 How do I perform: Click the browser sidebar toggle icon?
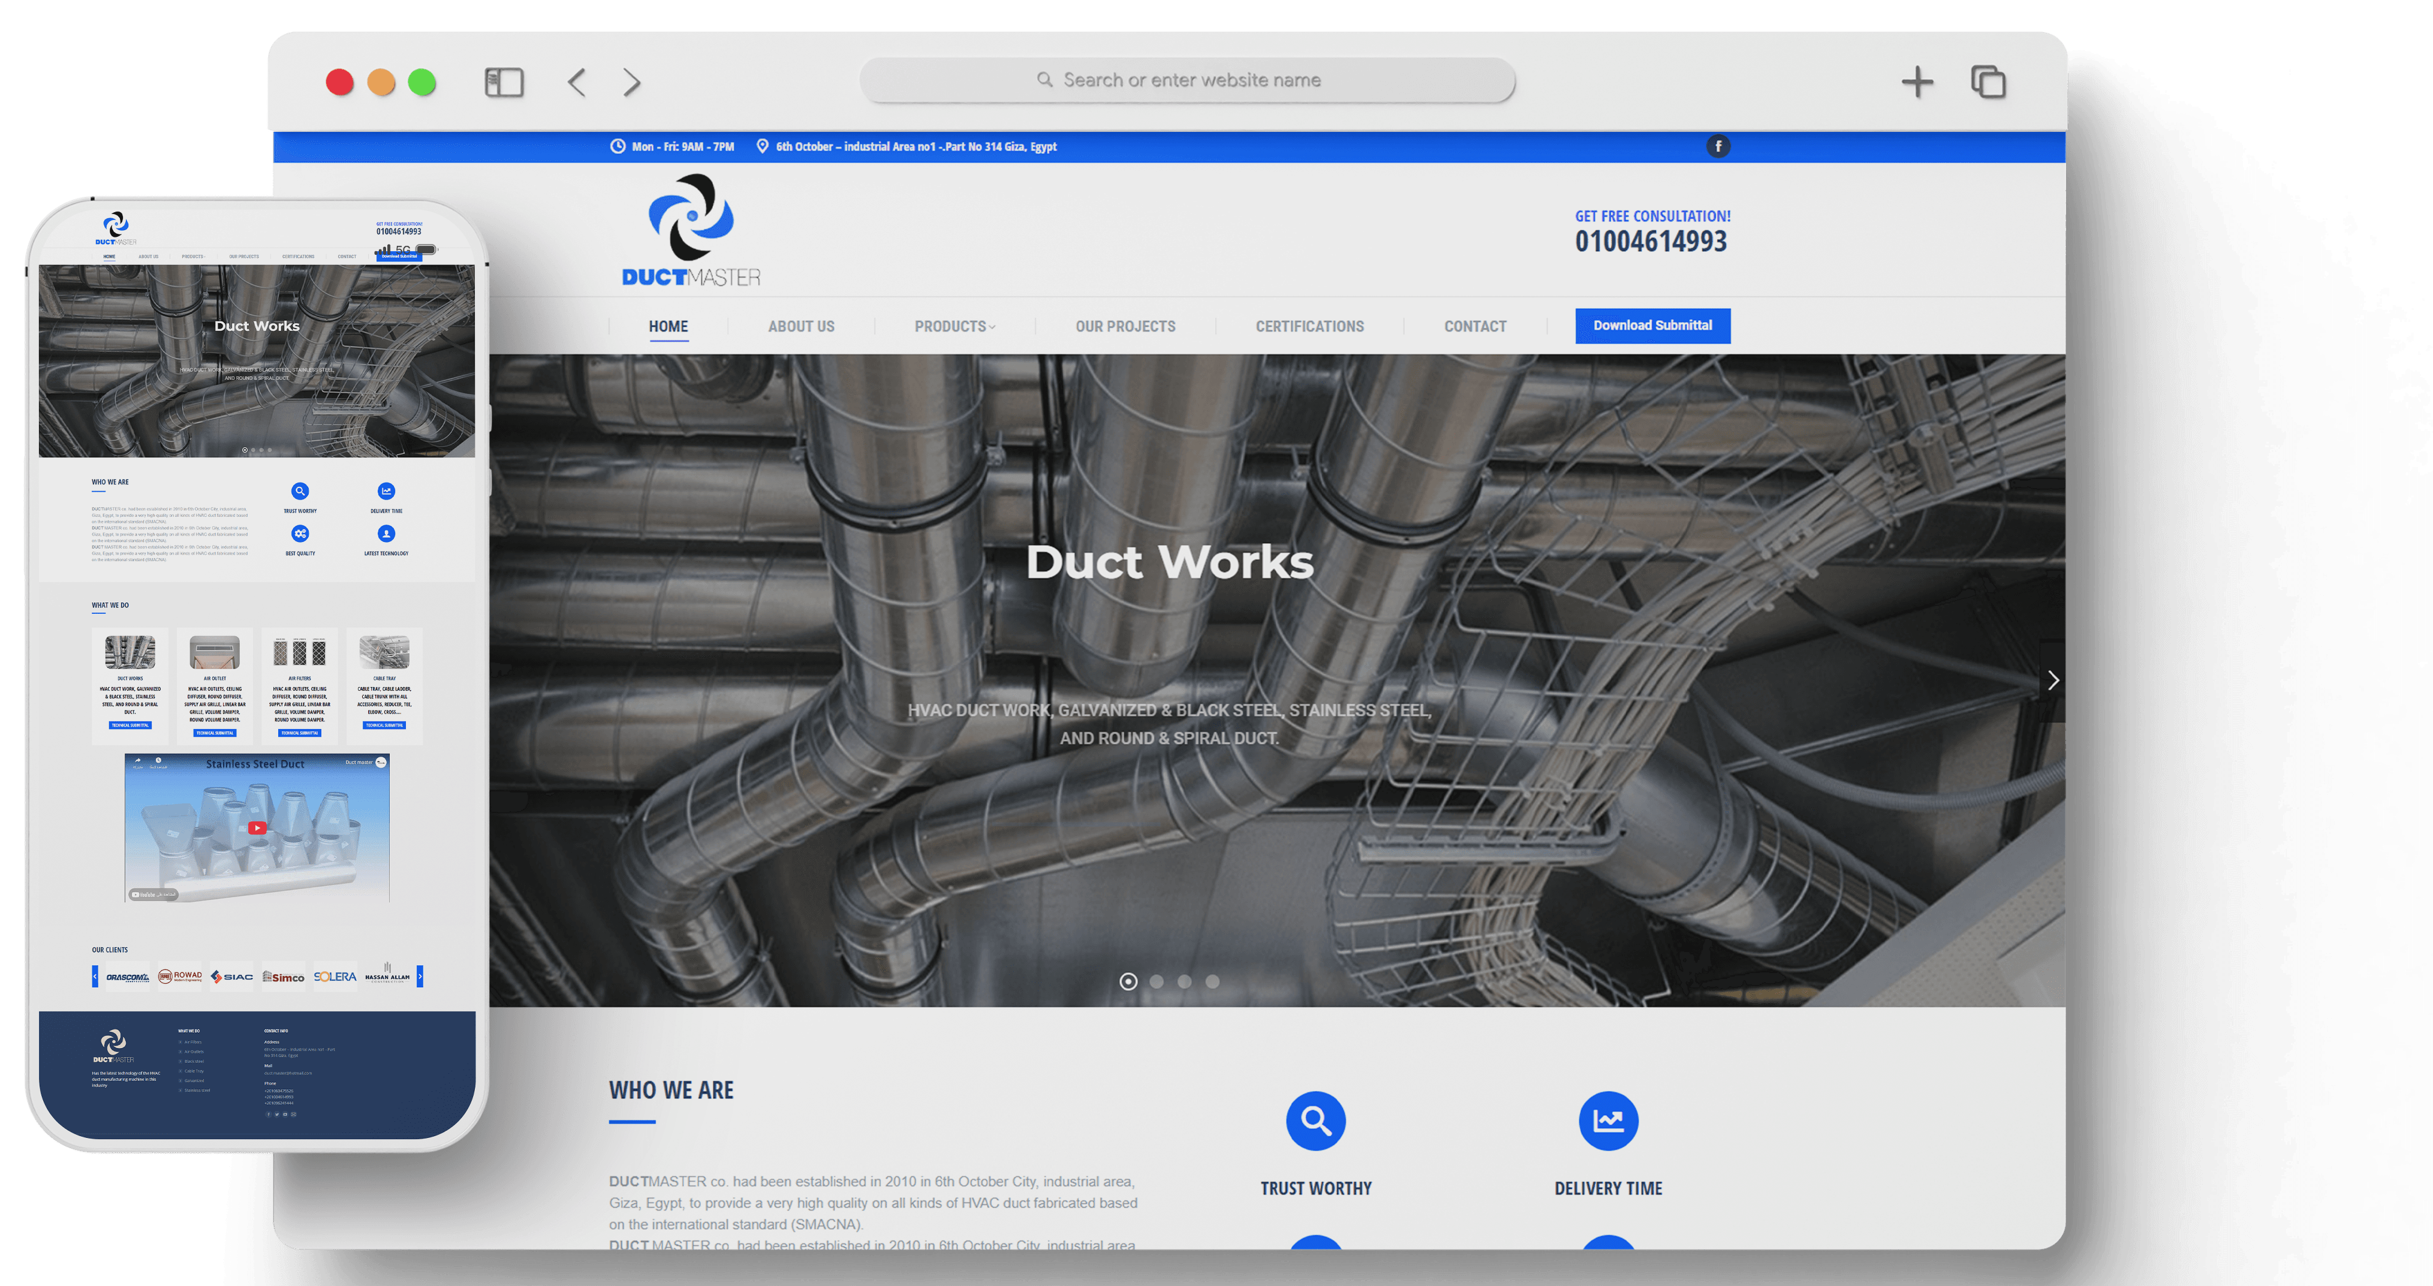click(x=504, y=82)
